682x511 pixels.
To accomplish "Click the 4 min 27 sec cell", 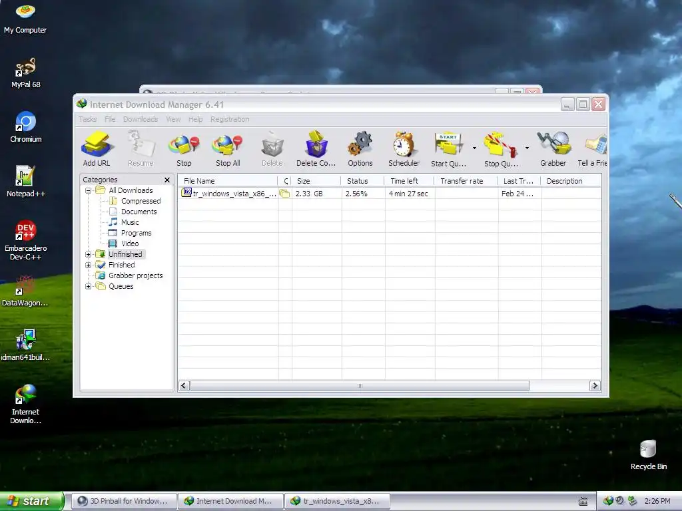I will [x=408, y=194].
